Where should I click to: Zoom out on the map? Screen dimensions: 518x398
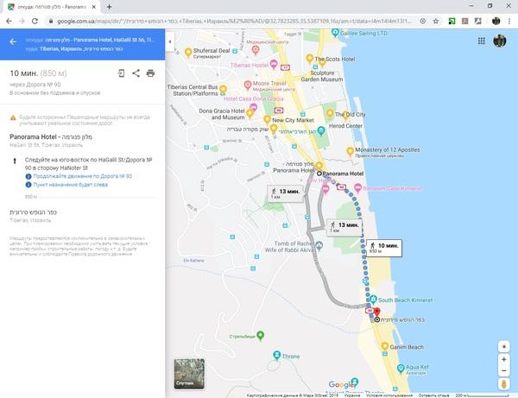[504, 370]
